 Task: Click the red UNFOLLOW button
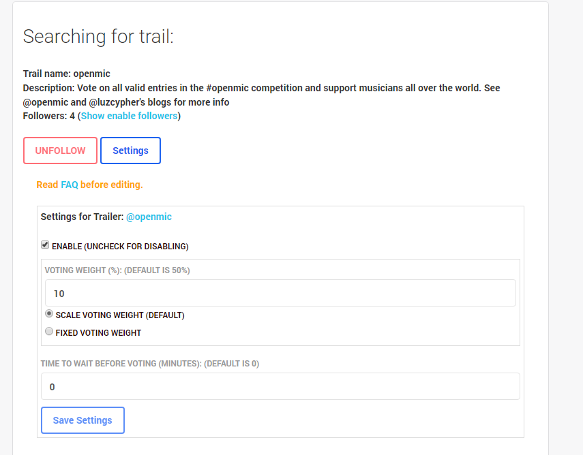(60, 151)
